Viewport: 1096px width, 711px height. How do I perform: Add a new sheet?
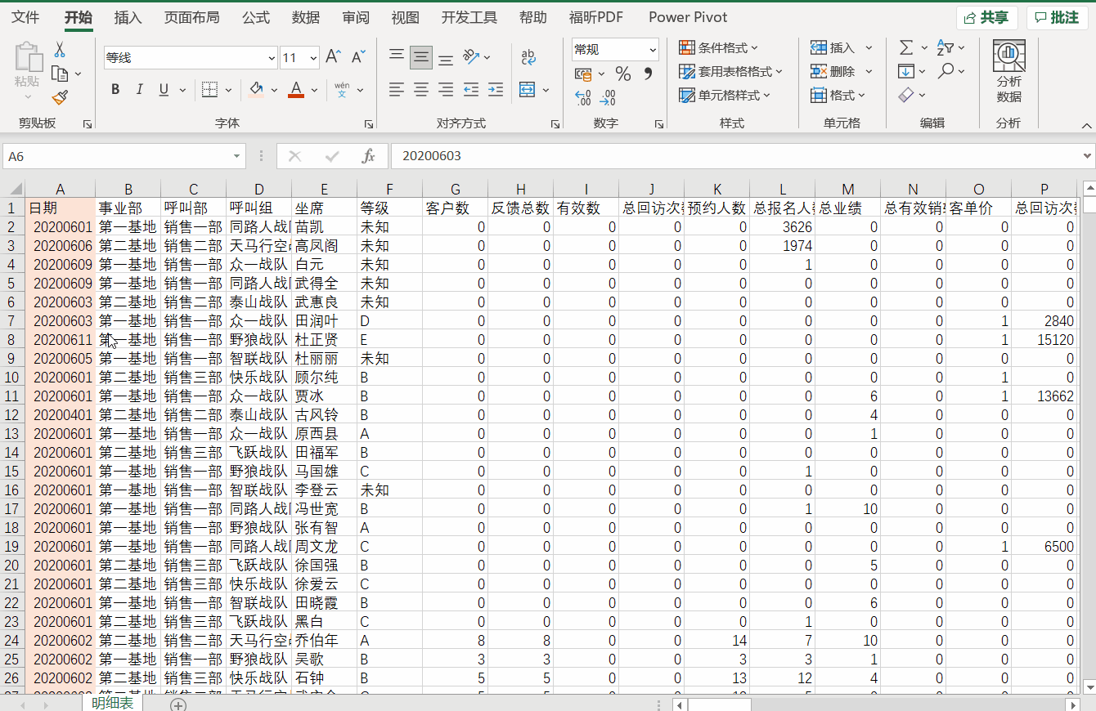178,704
